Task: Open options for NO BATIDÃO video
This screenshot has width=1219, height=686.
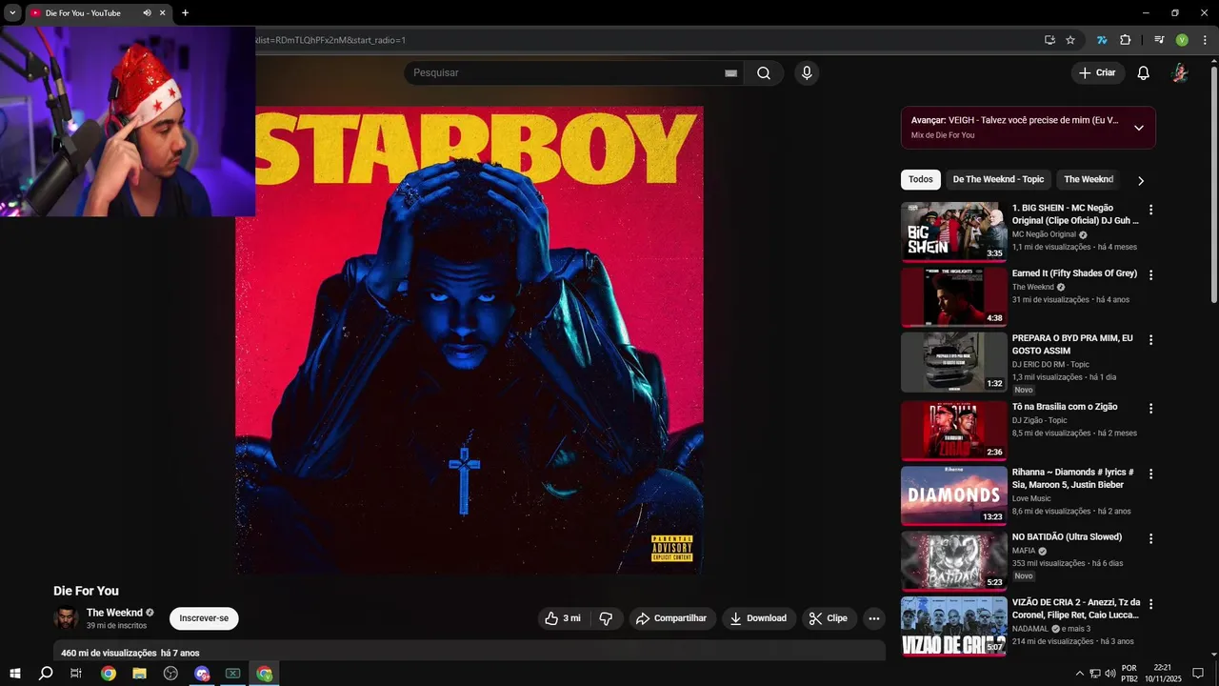Action: (x=1150, y=538)
